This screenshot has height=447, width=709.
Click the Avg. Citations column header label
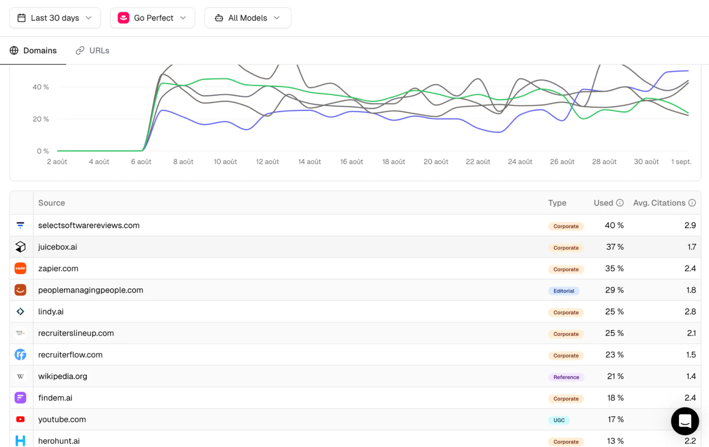[x=659, y=203]
